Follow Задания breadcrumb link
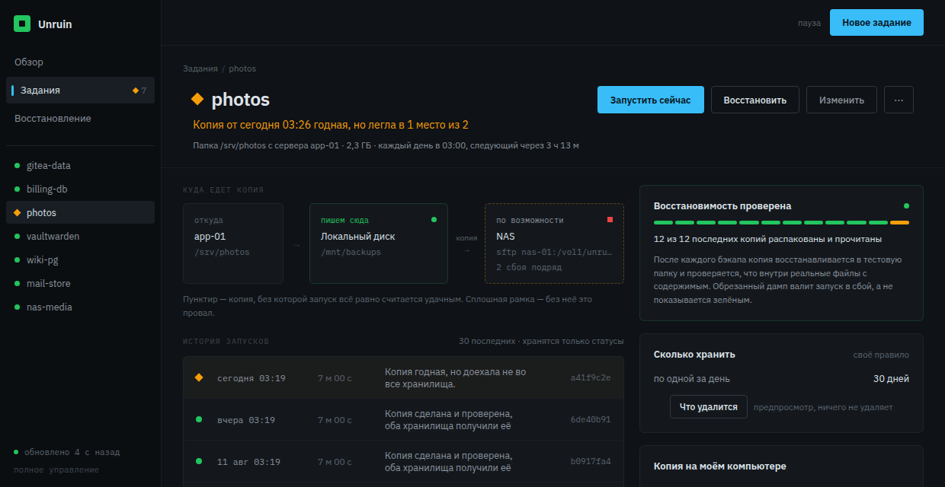Image resolution: width=945 pixels, height=487 pixels. 200,68
